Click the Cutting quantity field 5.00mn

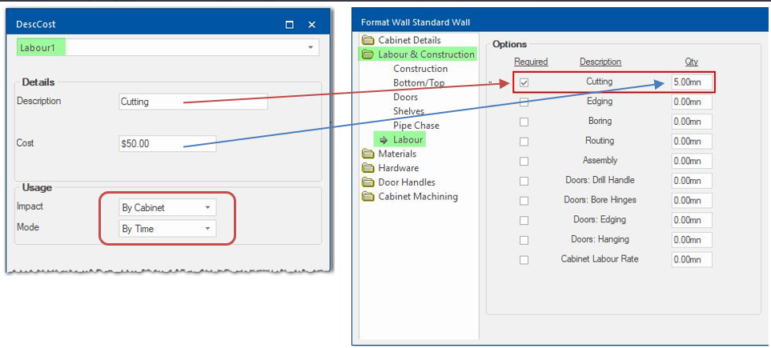[x=691, y=82]
